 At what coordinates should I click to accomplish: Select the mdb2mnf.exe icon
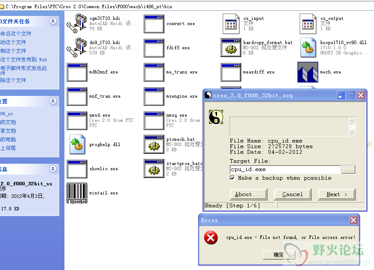(77, 72)
